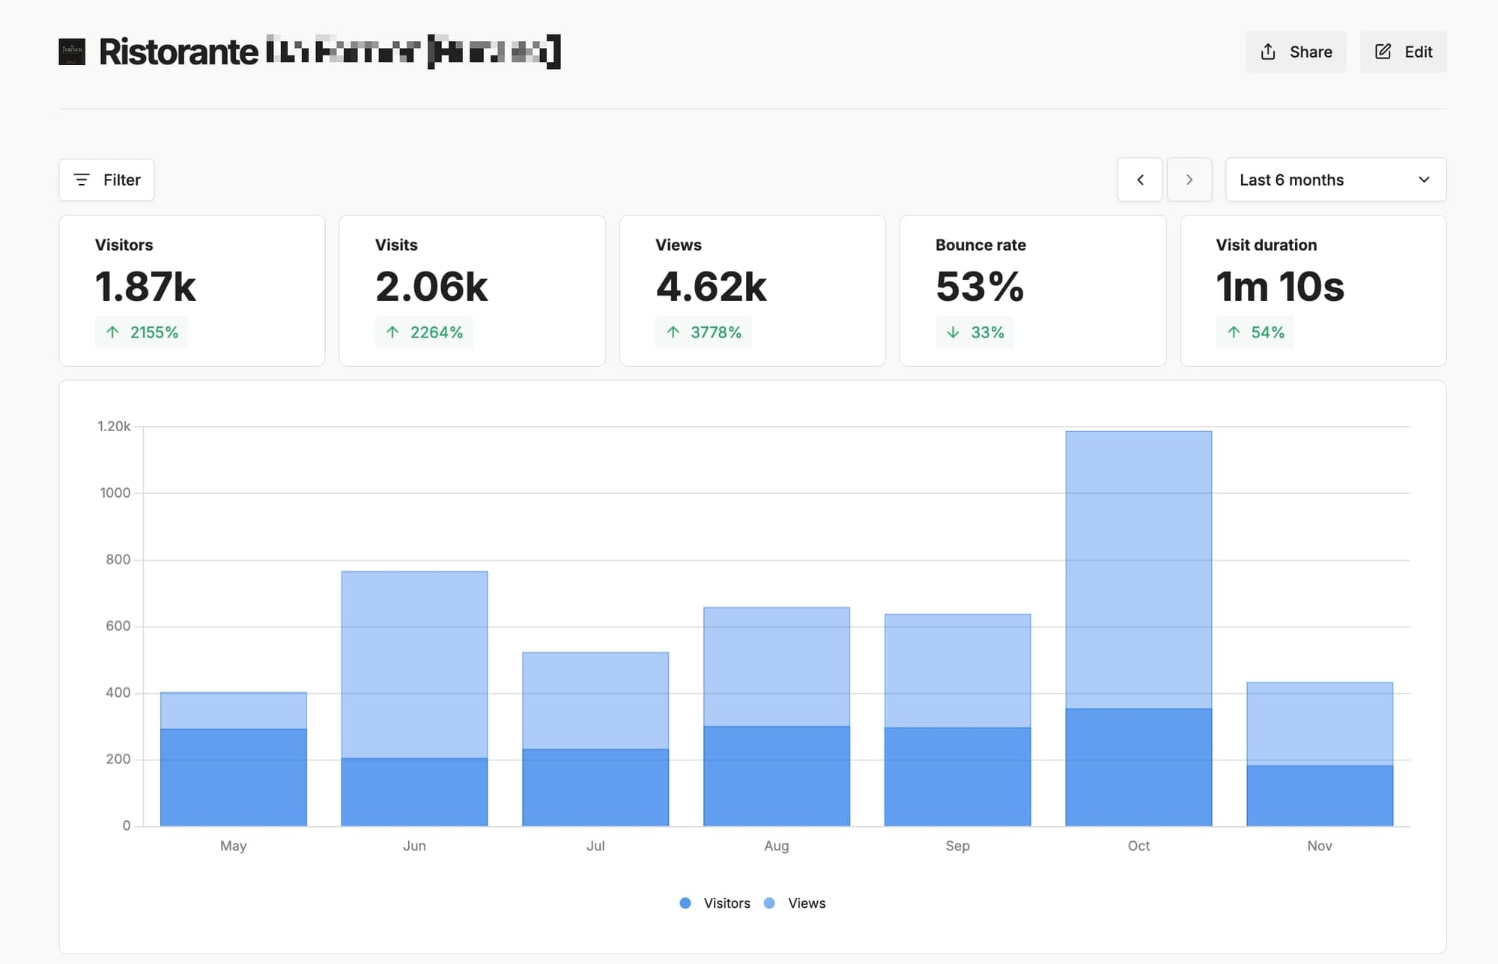Select the Views metric card
Viewport: 1498px width, 964px height.
click(752, 290)
